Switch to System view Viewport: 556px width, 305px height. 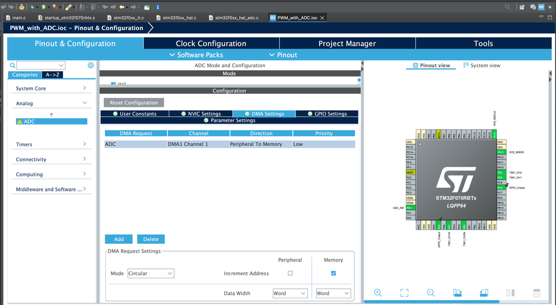[x=481, y=65]
